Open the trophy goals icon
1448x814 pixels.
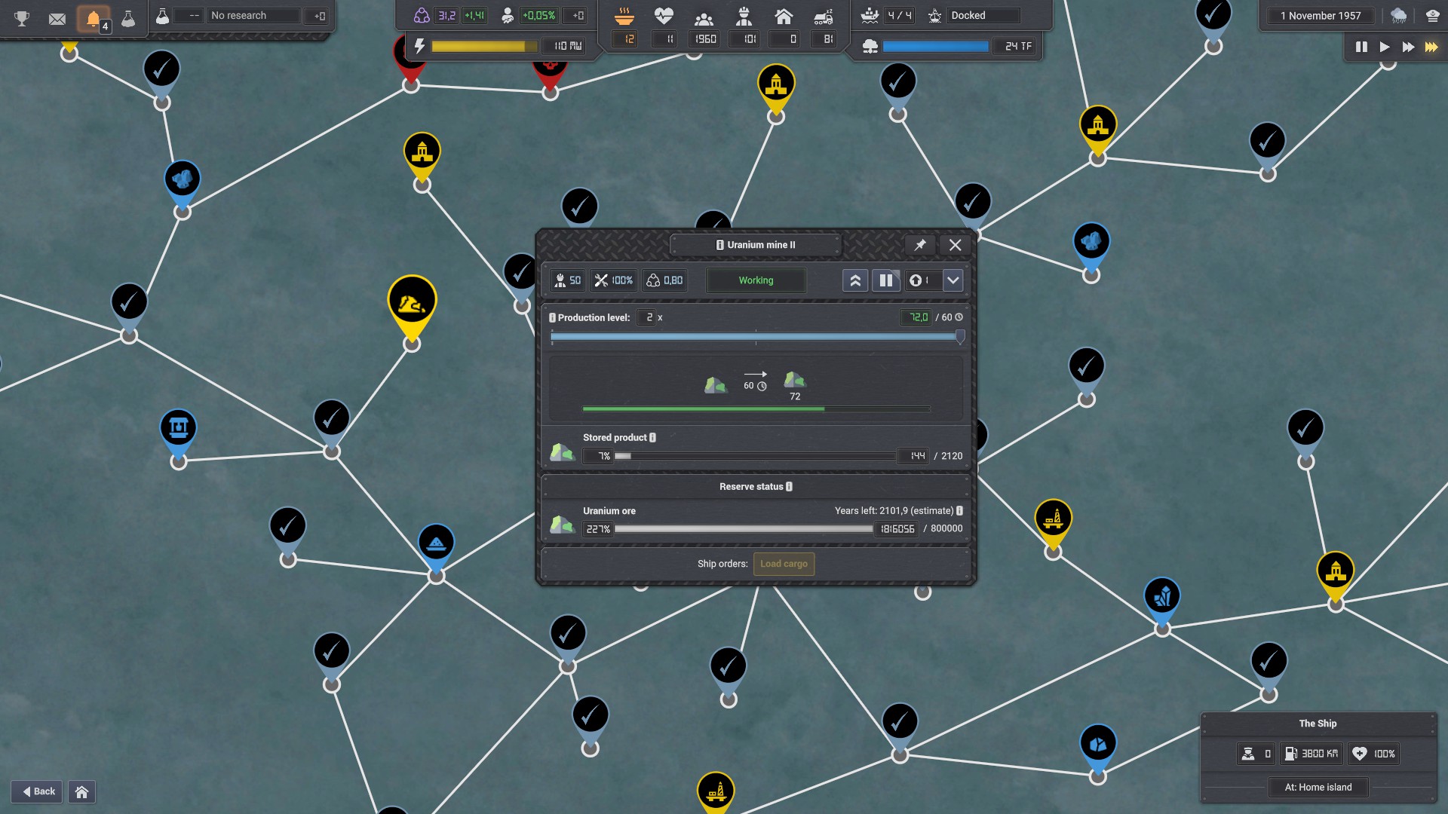coord(22,18)
